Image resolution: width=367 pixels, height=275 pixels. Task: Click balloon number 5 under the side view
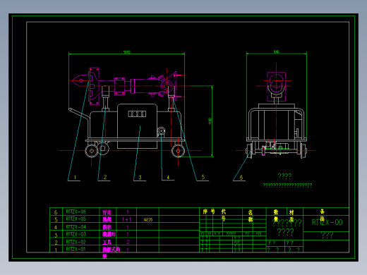[203, 177]
